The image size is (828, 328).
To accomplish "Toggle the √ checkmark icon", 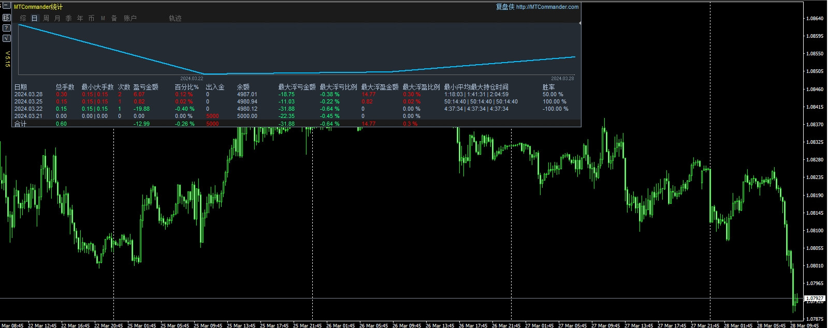I will [x=6, y=38].
